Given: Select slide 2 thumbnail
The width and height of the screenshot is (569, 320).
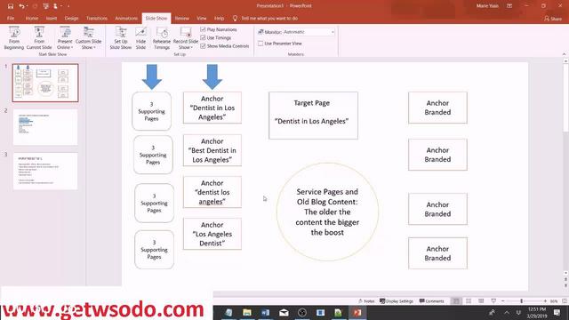Looking at the screenshot, I should pos(45,127).
